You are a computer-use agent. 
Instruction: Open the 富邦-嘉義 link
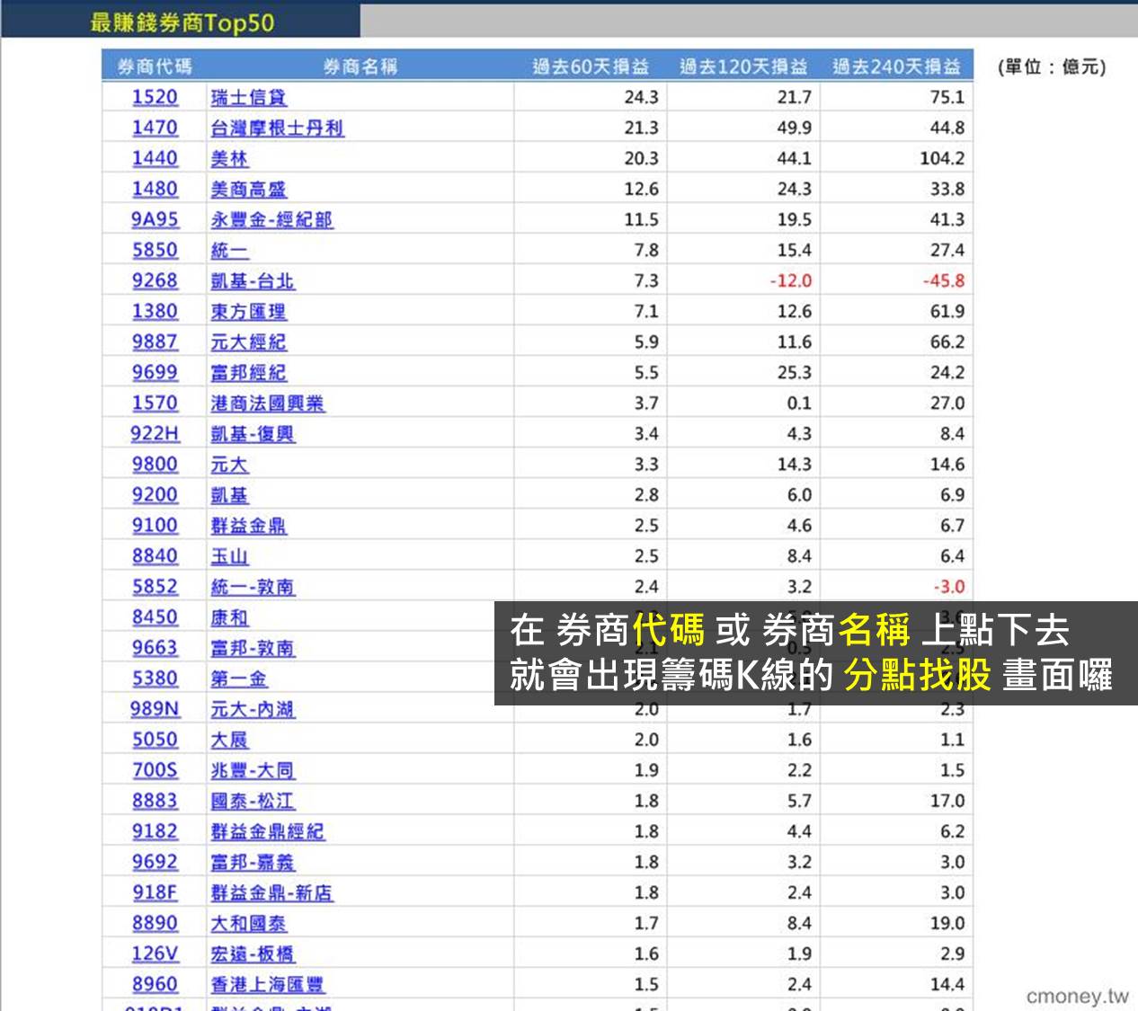(253, 862)
